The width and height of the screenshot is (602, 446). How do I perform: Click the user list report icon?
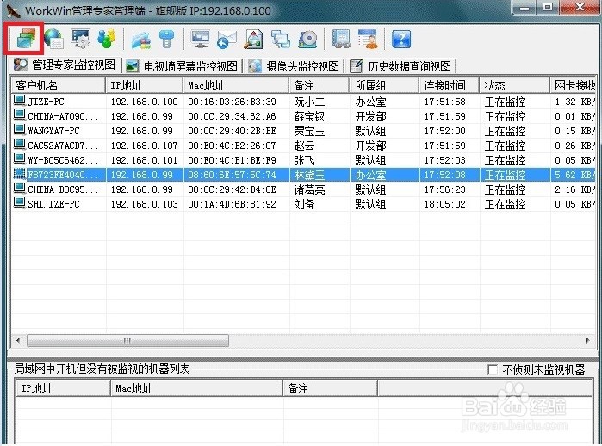pyautogui.click(x=368, y=39)
